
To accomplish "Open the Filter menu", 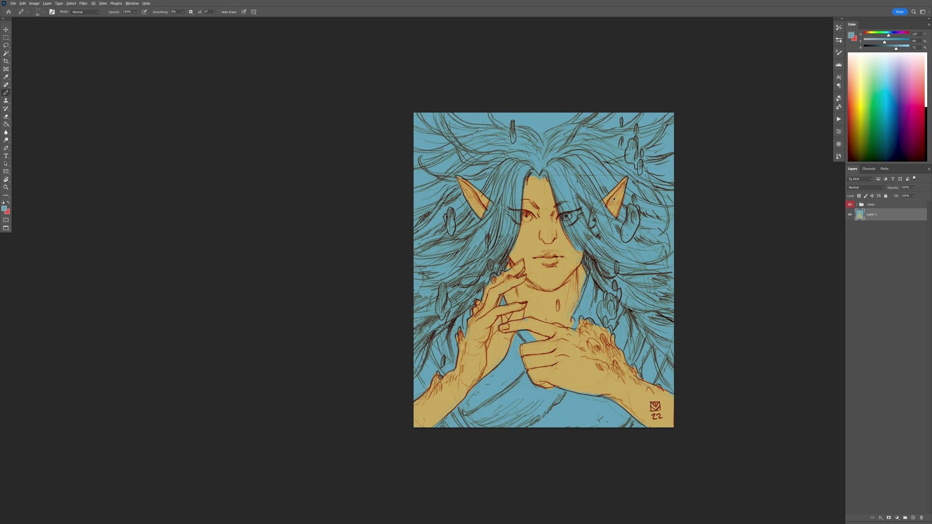I will point(83,3).
